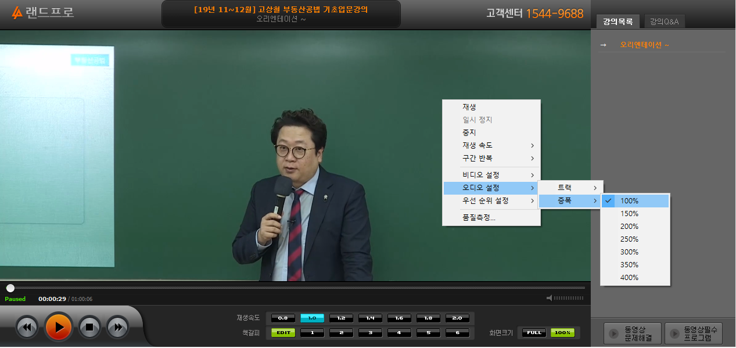Expand 재생 속도 submenu
Image resolution: width=736 pixels, height=348 pixels.
pyautogui.click(x=491, y=145)
